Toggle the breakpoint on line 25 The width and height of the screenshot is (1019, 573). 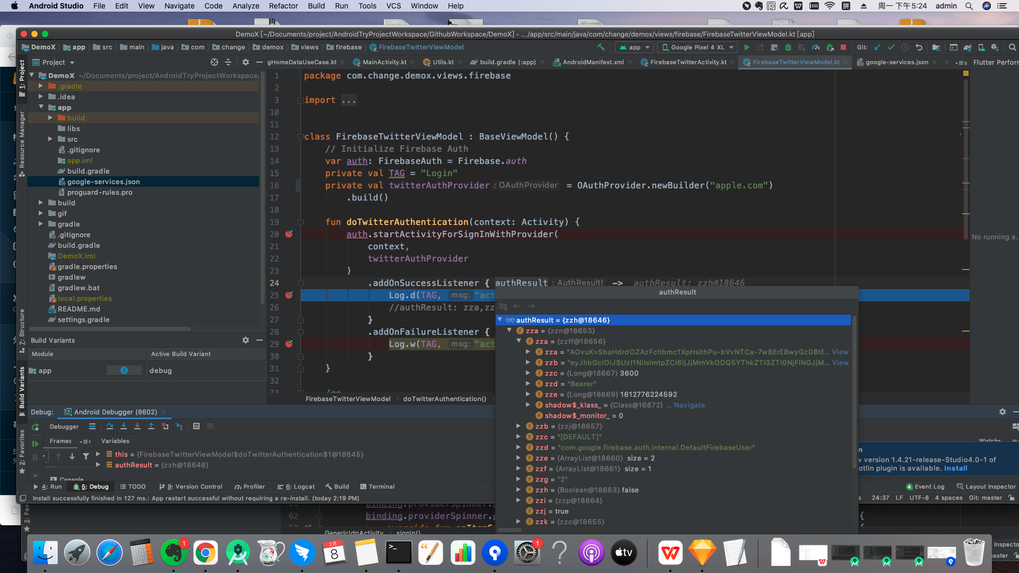click(x=289, y=295)
